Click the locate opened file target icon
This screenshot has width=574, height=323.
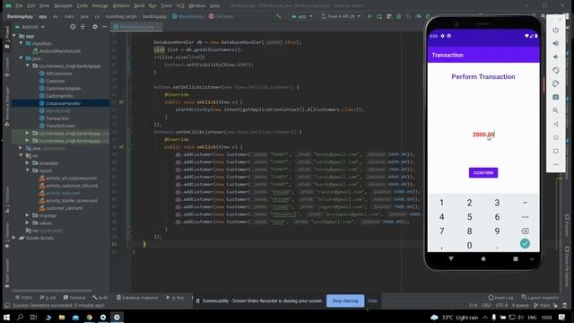click(x=73, y=27)
